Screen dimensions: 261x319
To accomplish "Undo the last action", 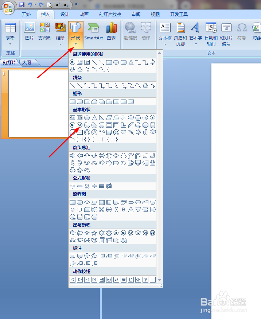I will (x=30, y=5).
